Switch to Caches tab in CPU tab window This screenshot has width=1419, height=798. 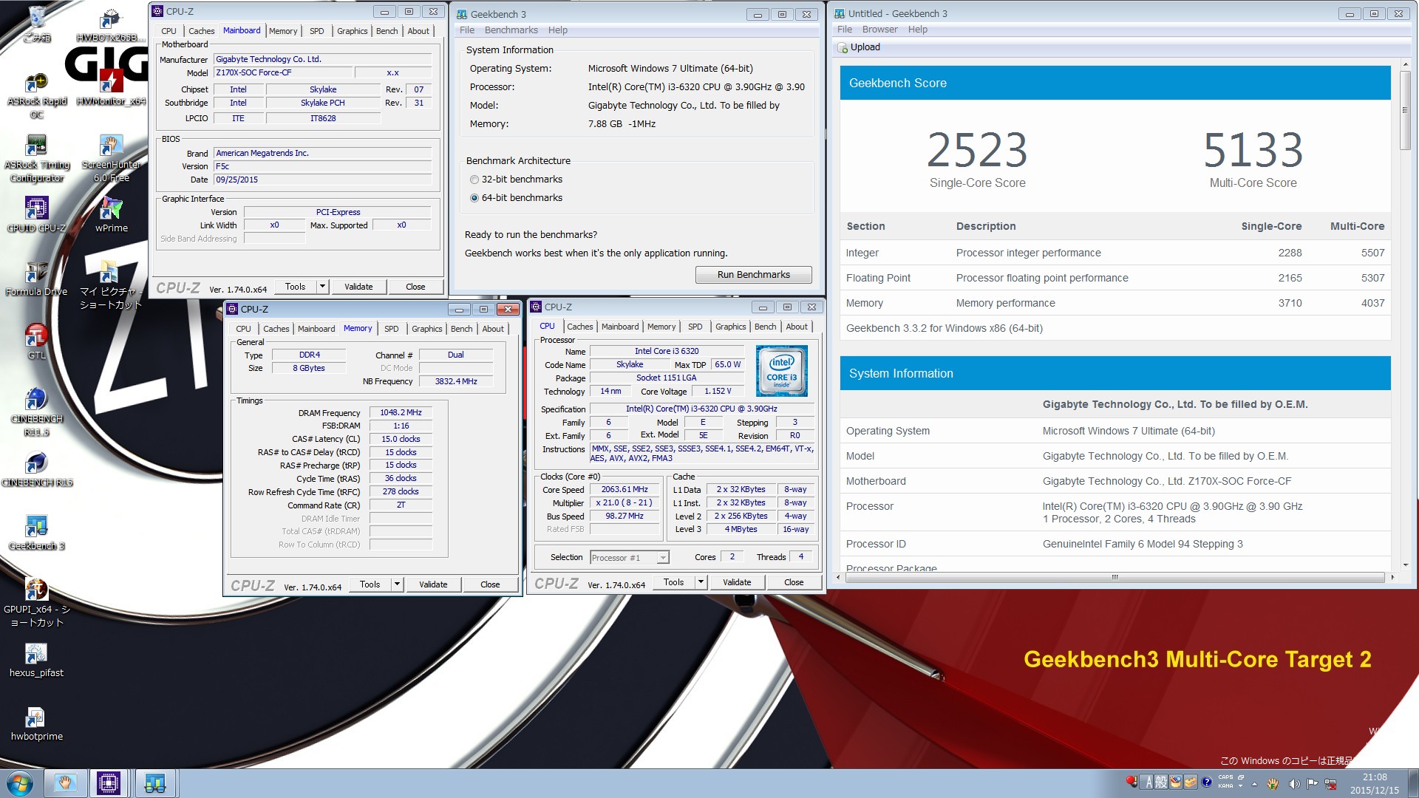tap(579, 327)
